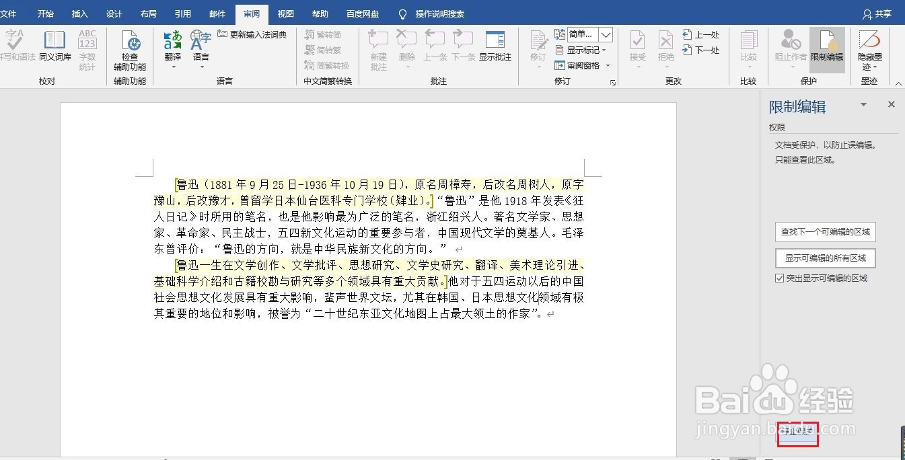Image resolution: width=905 pixels, height=460 pixels.
Task: Open the 百度网盘 ribbon tab
Action: (x=363, y=13)
